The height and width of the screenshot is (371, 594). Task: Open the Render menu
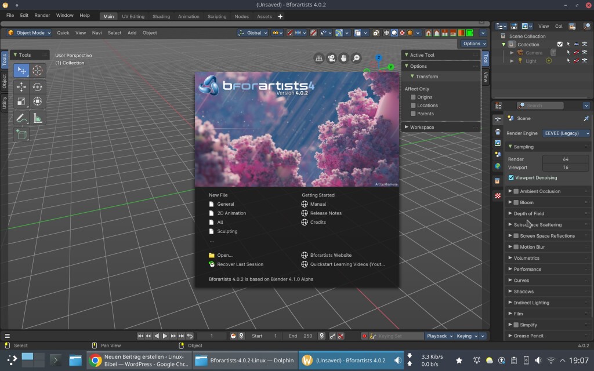(42, 16)
